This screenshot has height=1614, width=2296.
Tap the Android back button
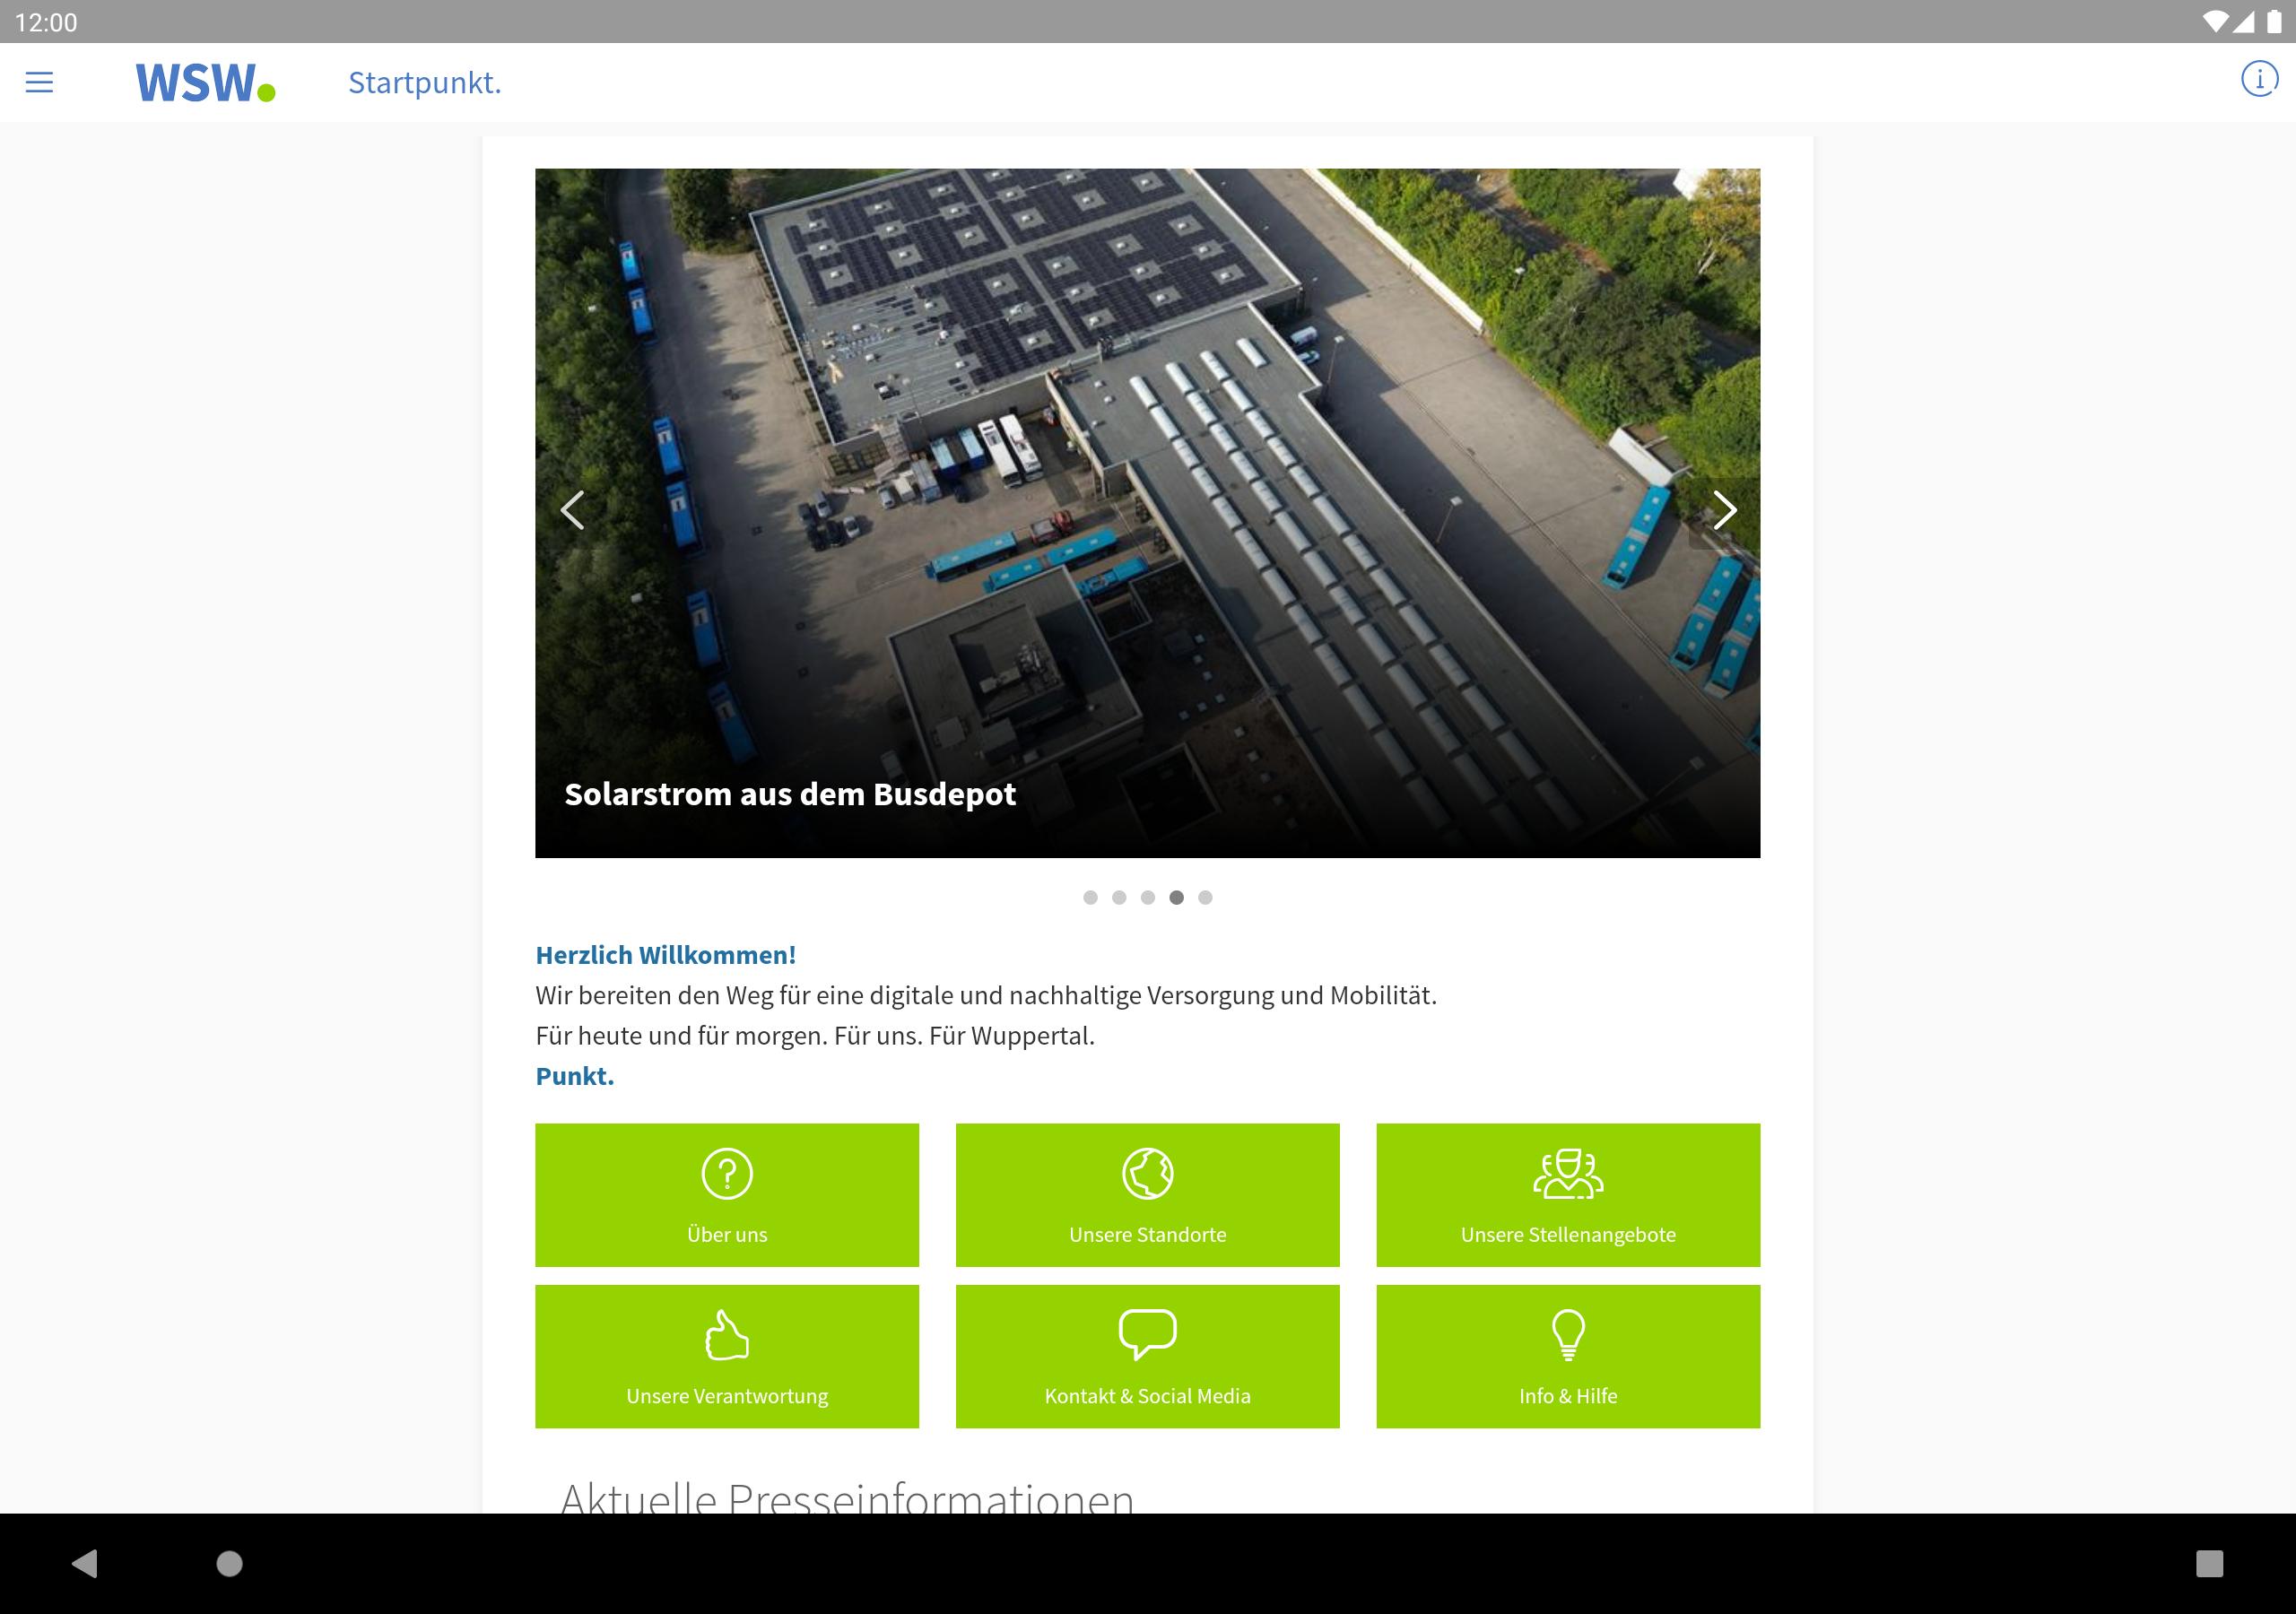[85, 1563]
